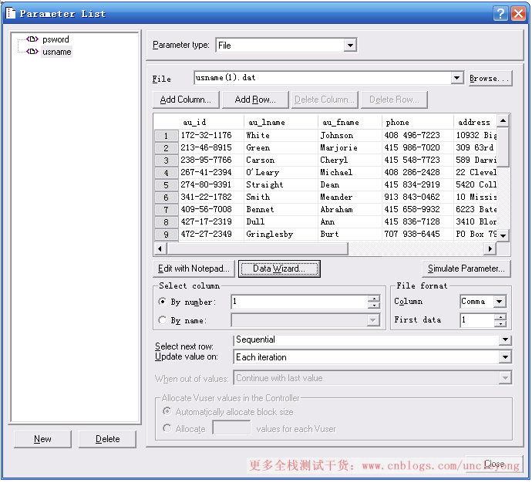Select row header number 1
Image resolution: width=532 pixels, height=483 pixels.
coord(167,136)
